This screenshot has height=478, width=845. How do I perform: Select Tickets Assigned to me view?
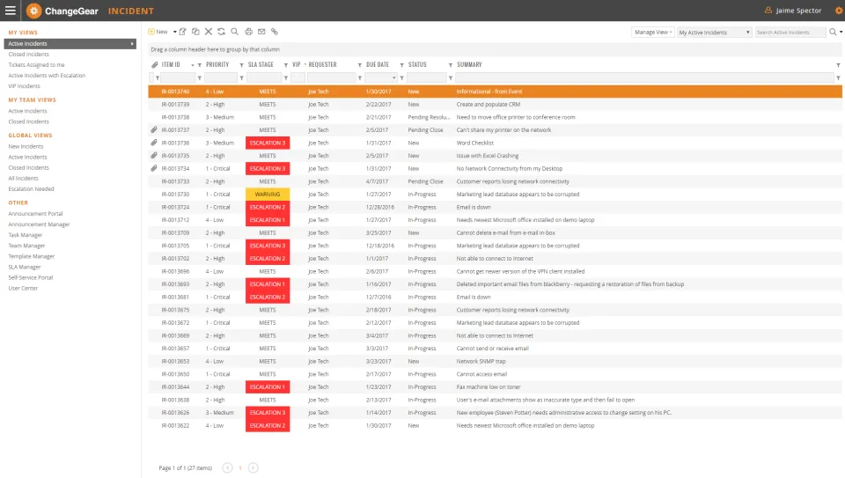36,64
